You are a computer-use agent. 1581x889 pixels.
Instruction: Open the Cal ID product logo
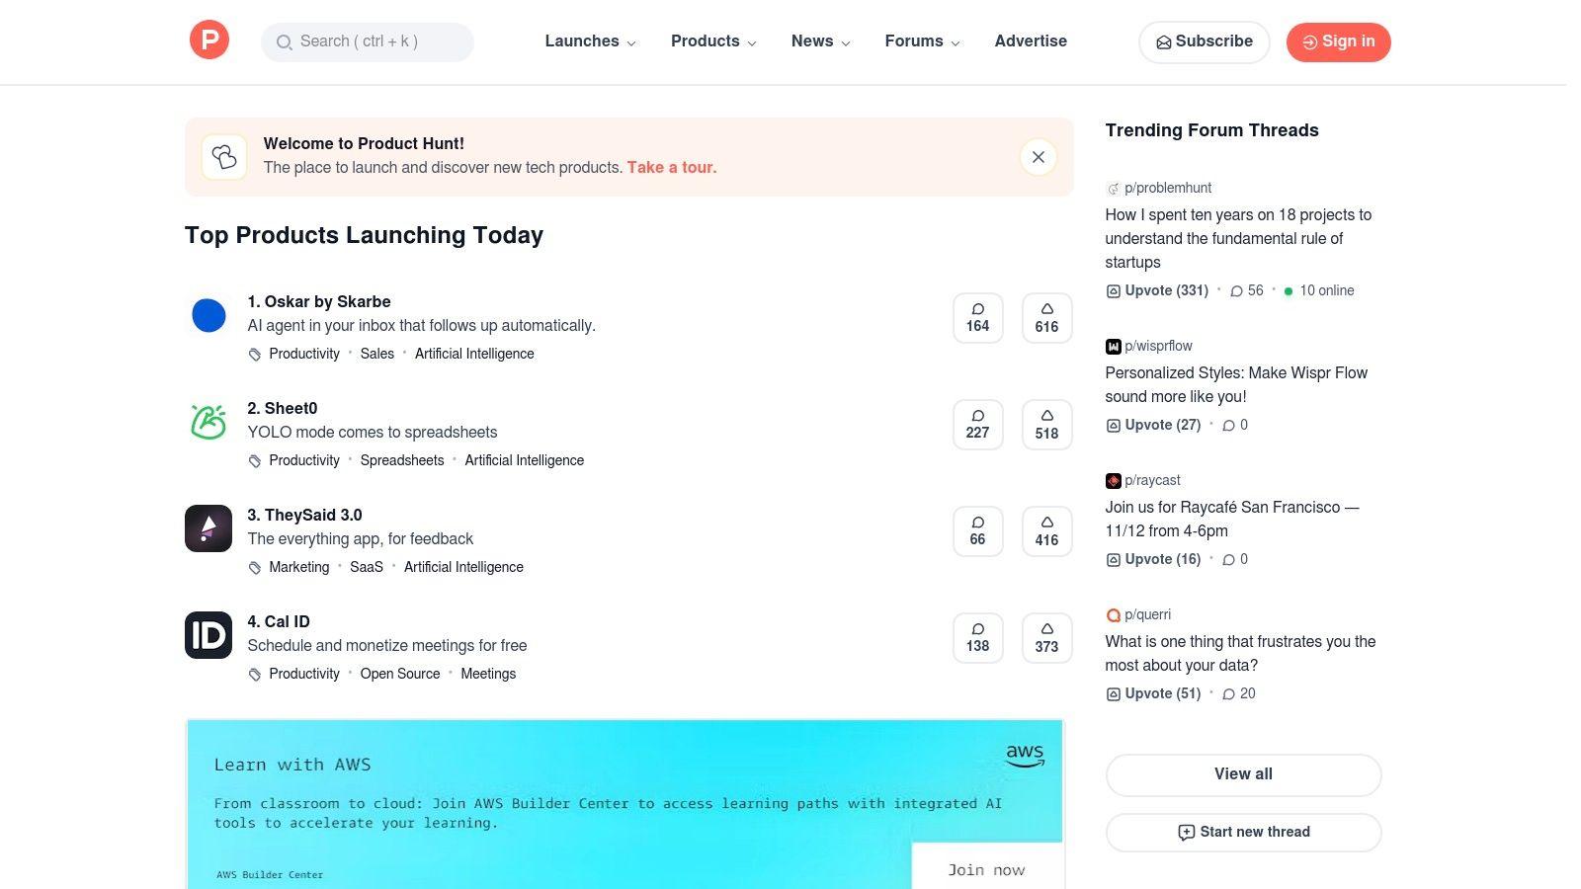coord(208,635)
